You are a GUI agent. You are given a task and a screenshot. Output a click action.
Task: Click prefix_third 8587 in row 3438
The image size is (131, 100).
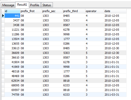tap(74, 25)
